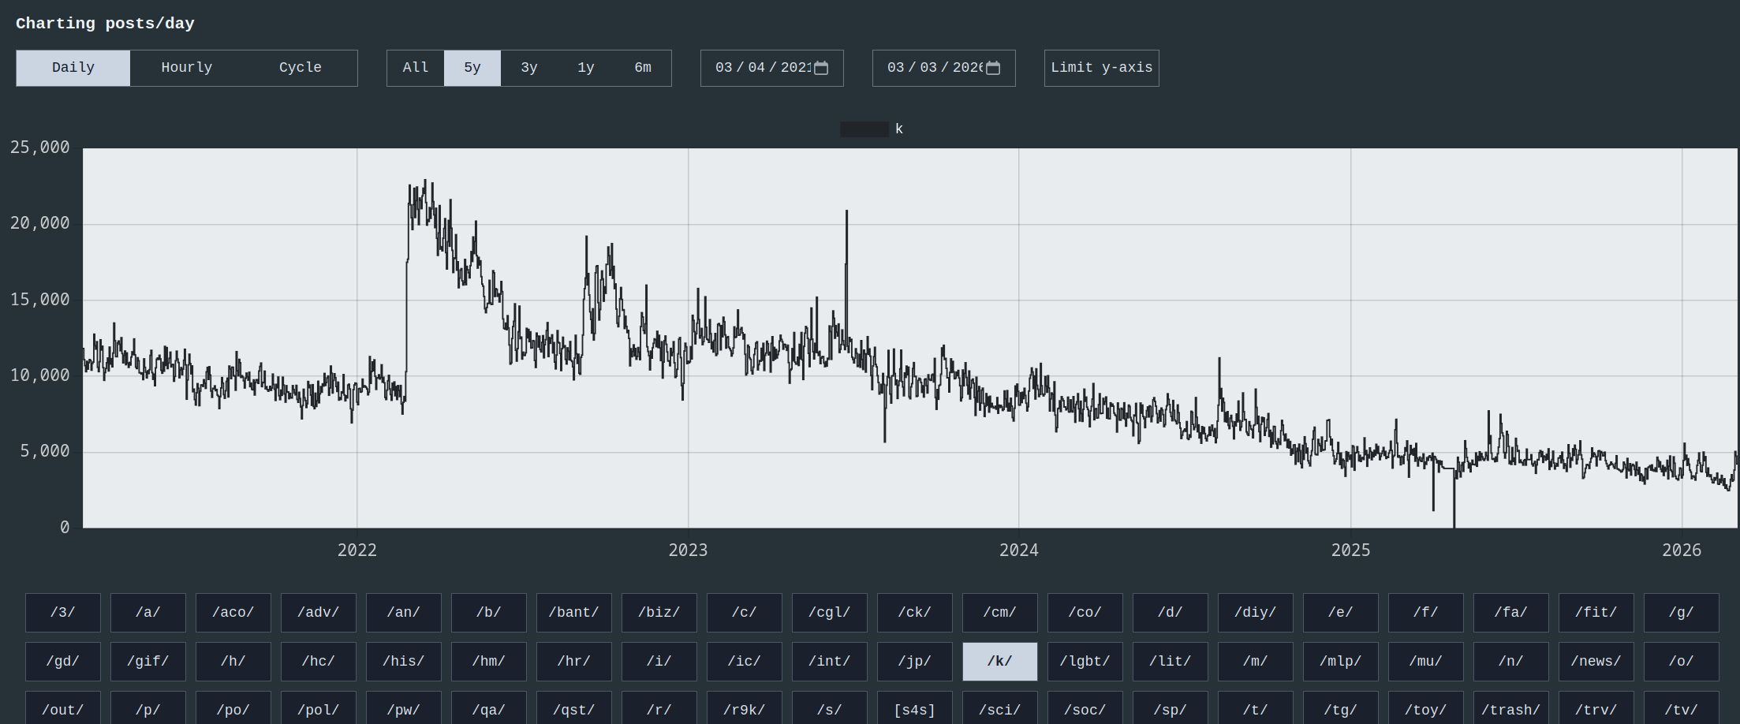
Task: Pick the /e/ board button
Action: click(x=1341, y=613)
